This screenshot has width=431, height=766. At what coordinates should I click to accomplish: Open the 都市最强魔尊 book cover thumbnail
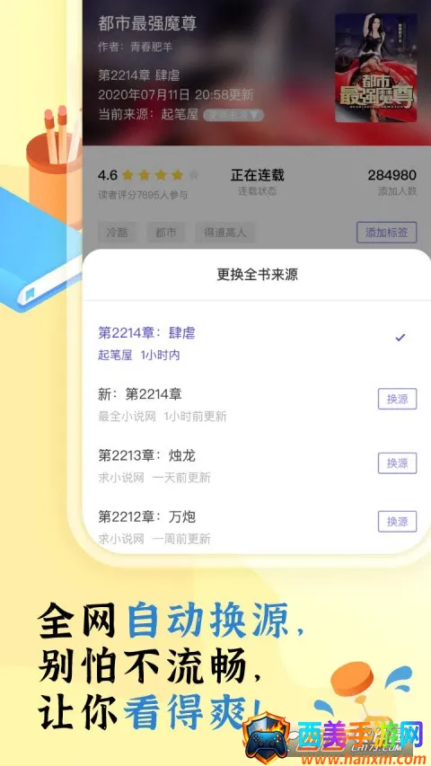click(376, 67)
